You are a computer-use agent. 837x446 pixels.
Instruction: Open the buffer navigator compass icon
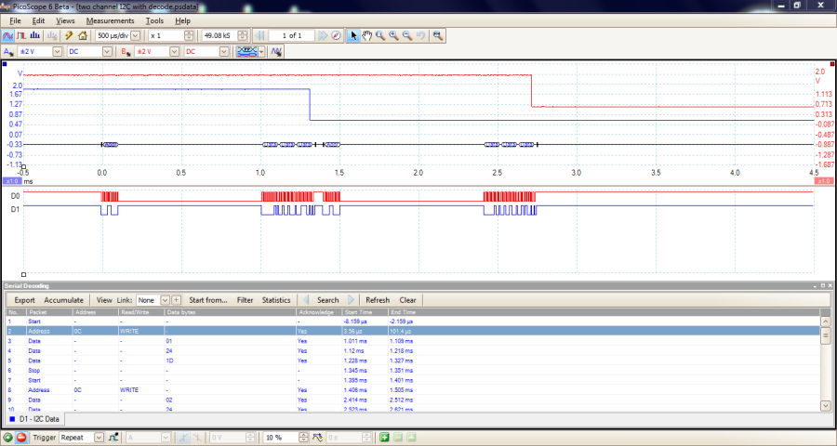click(336, 35)
